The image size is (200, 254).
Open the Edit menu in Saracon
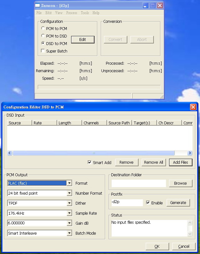pyautogui.click(x=48, y=13)
